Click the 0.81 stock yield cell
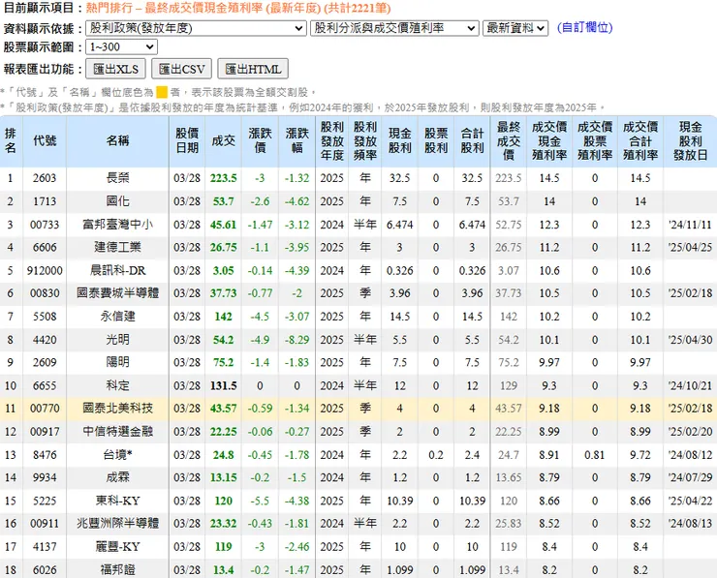 pyautogui.click(x=595, y=455)
